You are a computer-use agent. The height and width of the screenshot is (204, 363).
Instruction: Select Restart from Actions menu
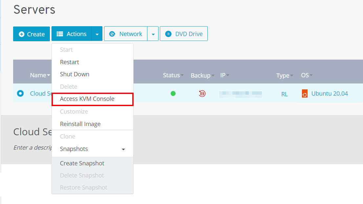pos(93,62)
